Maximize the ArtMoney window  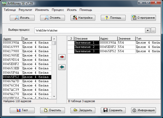pos(147,2)
